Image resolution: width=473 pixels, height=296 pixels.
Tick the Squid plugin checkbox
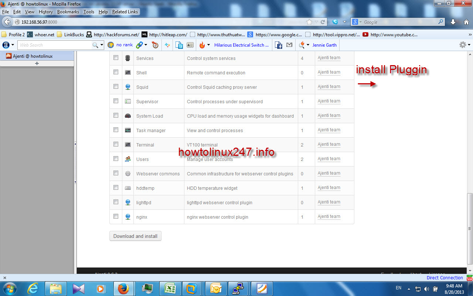(116, 87)
